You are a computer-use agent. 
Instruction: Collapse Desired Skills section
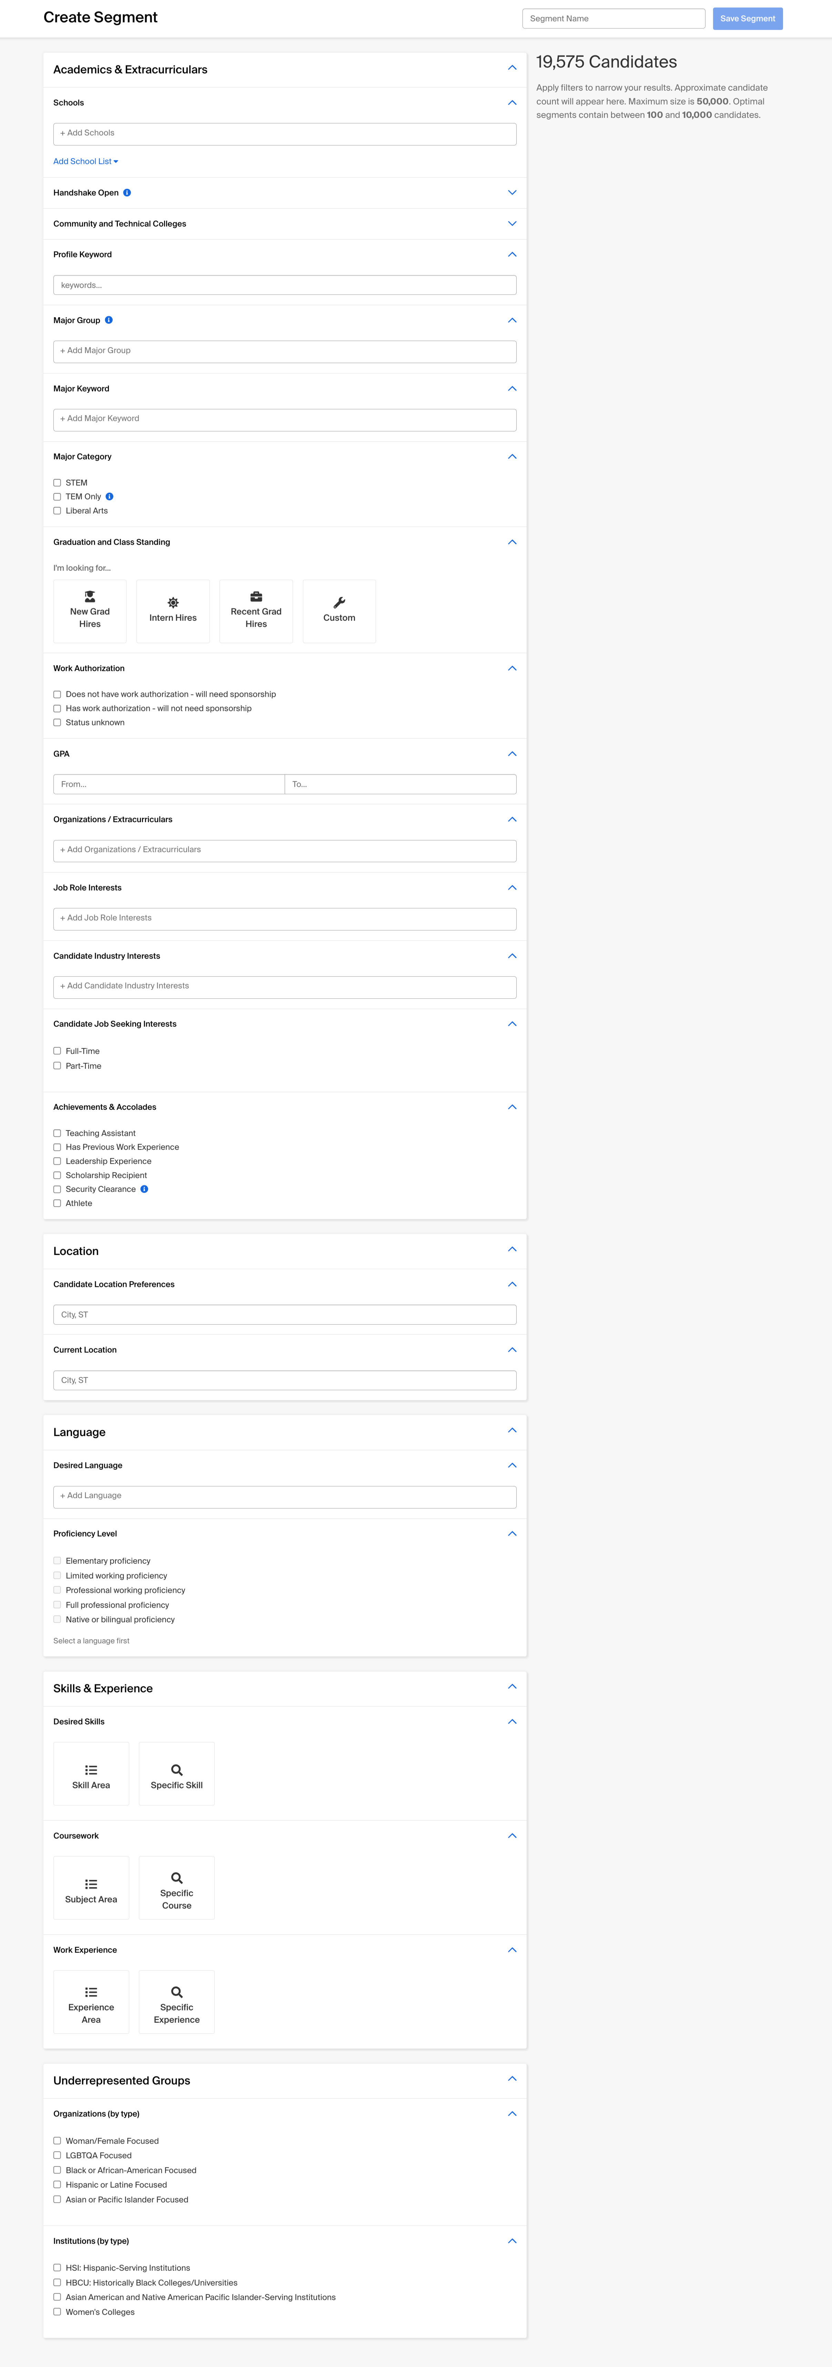pyautogui.click(x=513, y=1722)
